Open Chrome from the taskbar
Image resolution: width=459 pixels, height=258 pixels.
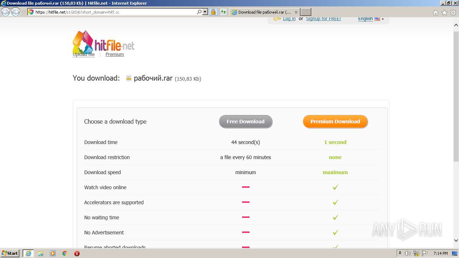coord(65,253)
